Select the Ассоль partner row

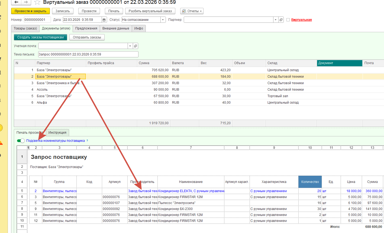click(x=42, y=90)
